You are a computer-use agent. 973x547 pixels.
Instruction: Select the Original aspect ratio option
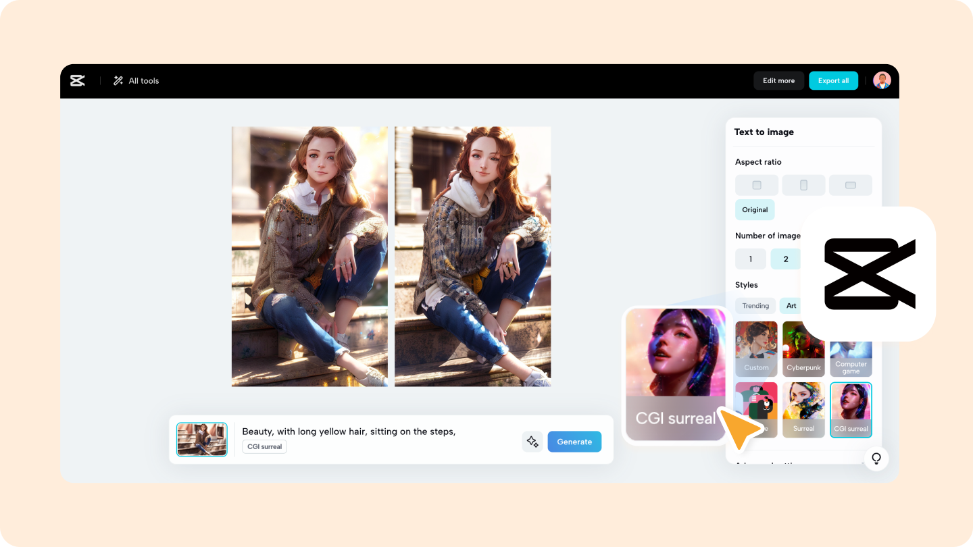(x=755, y=209)
